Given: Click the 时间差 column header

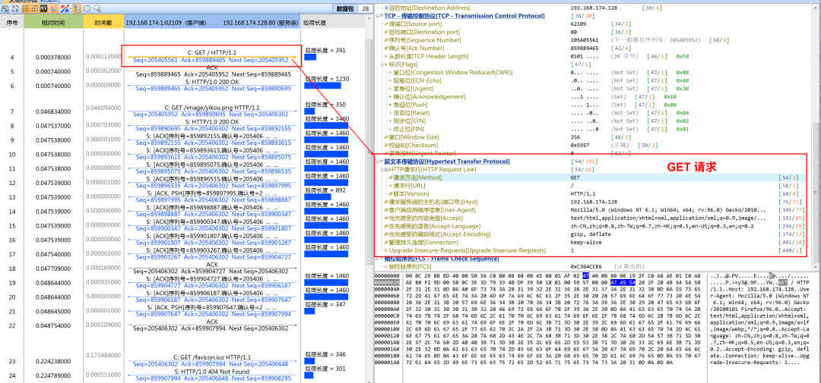Looking at the screenshot, I should (x=103, y=23).
